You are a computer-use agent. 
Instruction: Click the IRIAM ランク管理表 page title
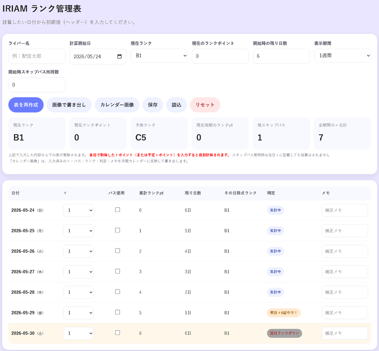[42, 9]
